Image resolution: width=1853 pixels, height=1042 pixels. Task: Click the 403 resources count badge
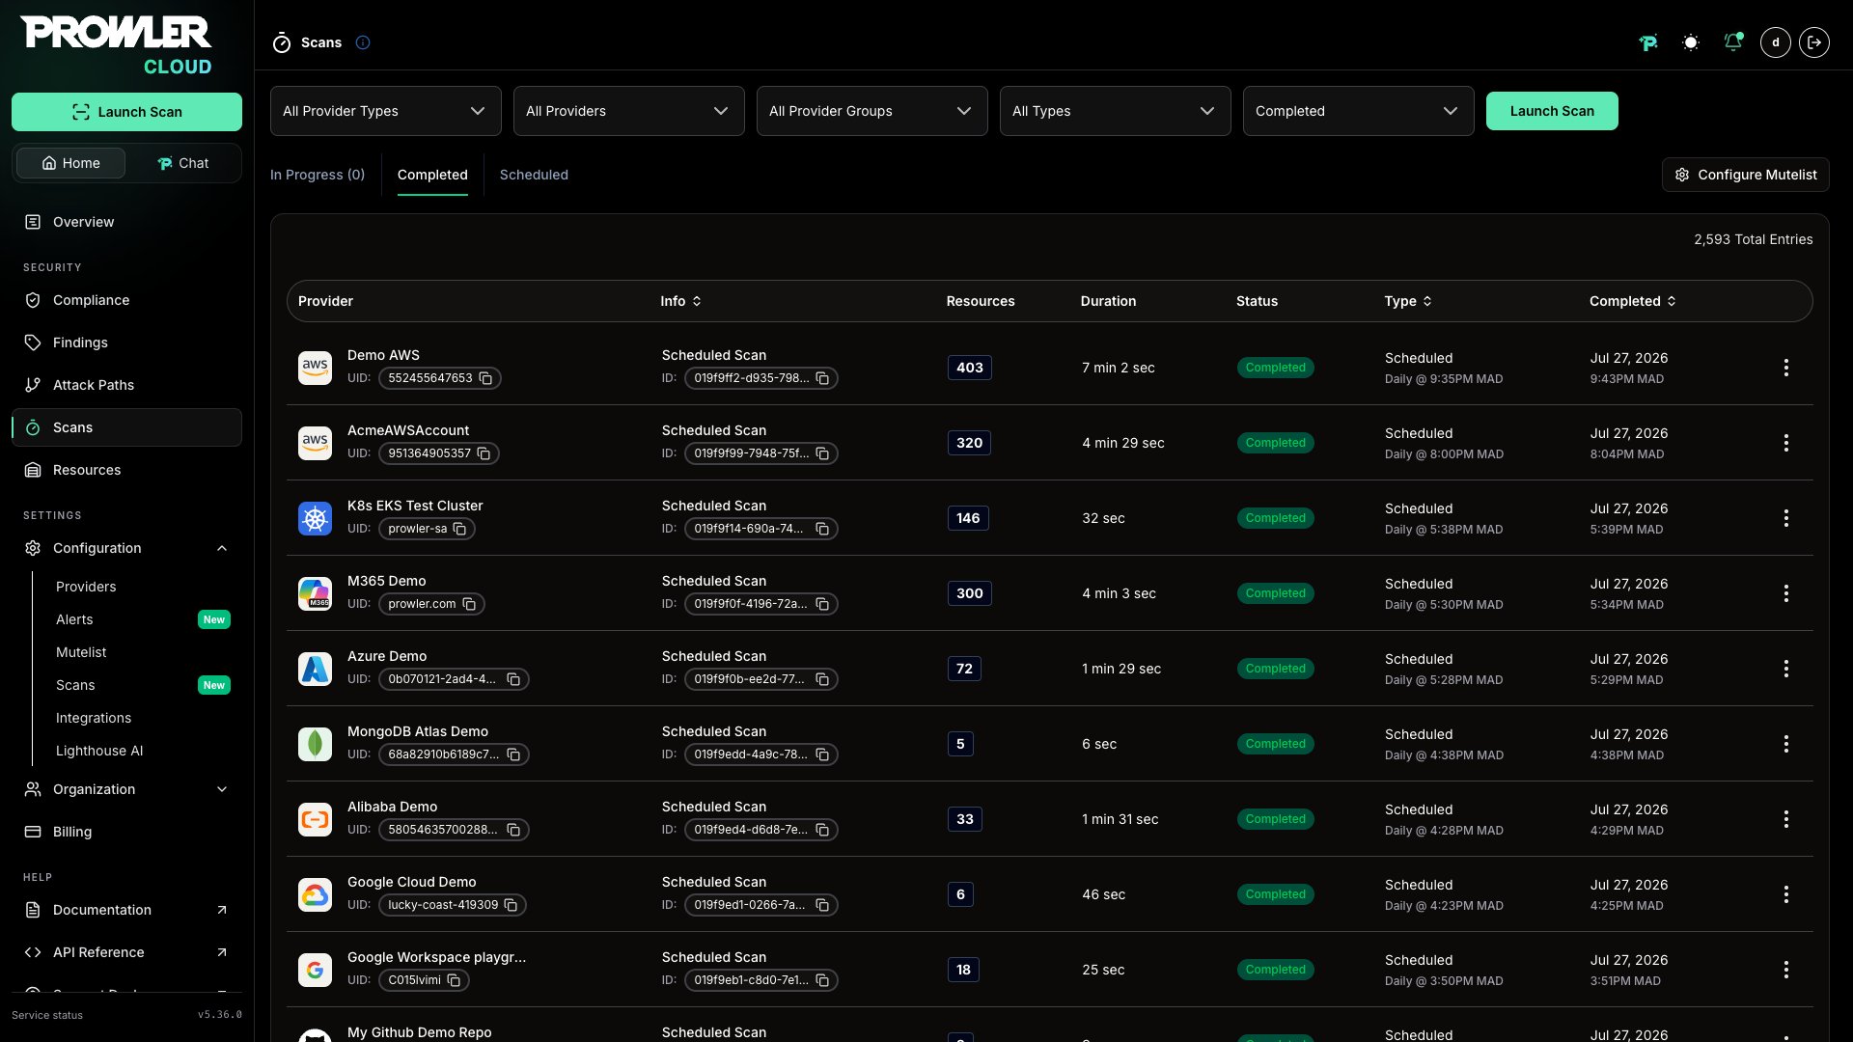[970, 368]
